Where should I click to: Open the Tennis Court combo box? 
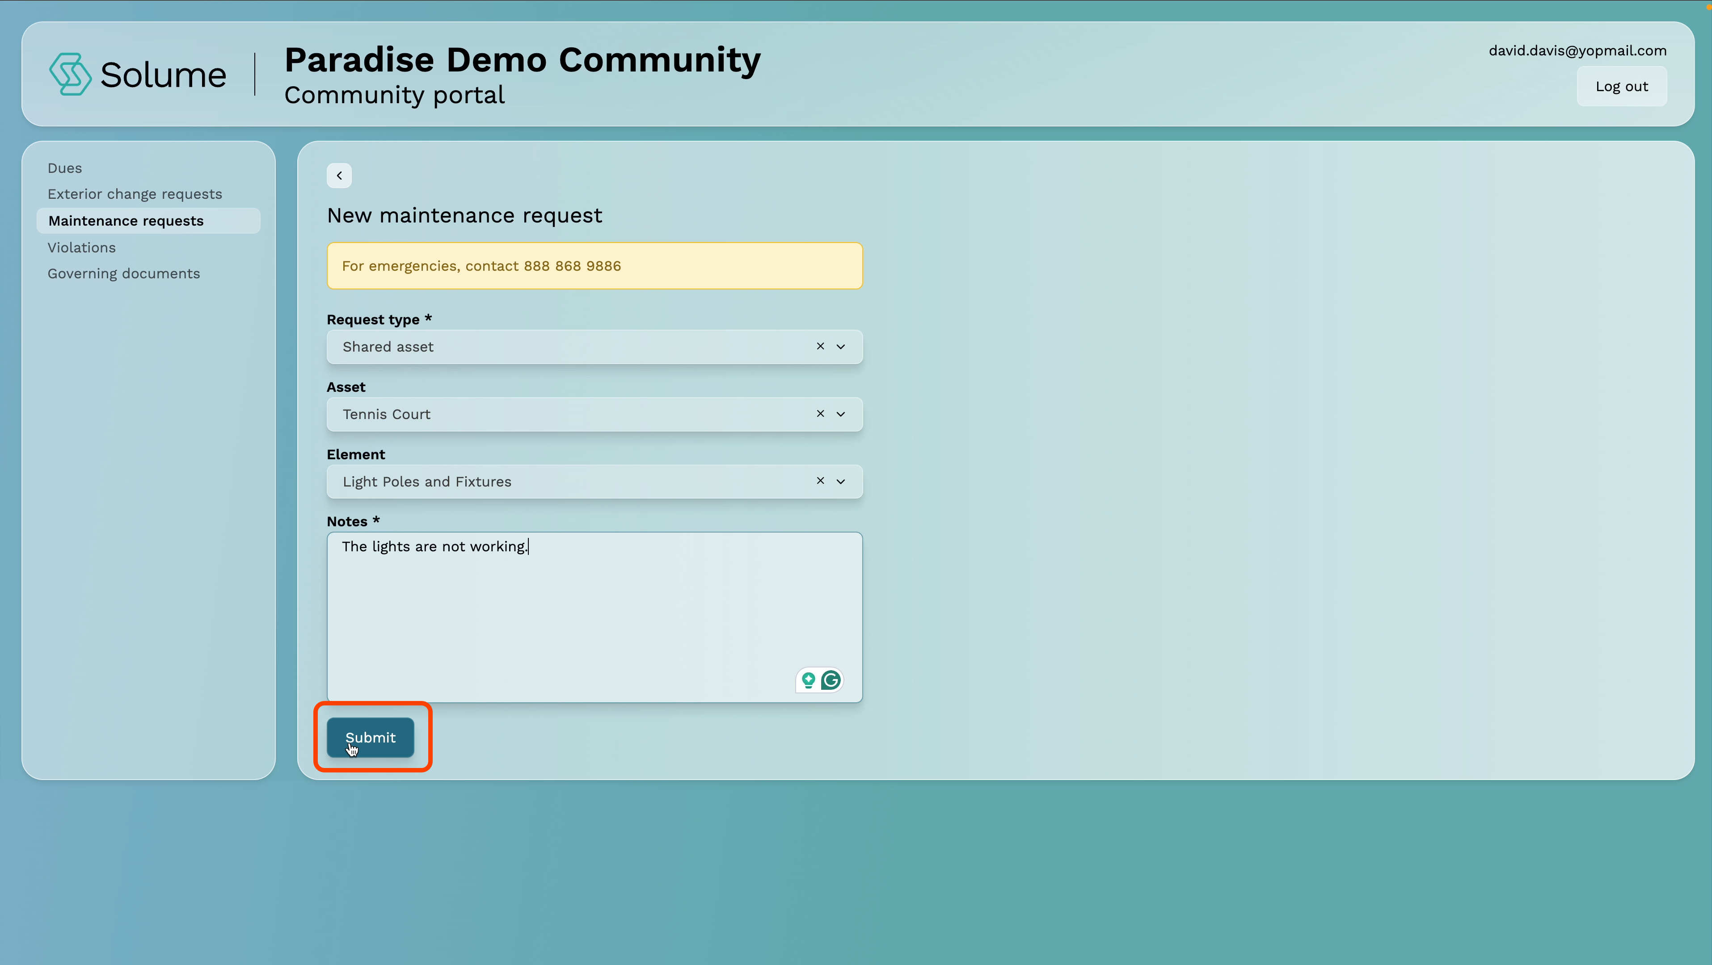pyautogui.click(x=595, y=415)
